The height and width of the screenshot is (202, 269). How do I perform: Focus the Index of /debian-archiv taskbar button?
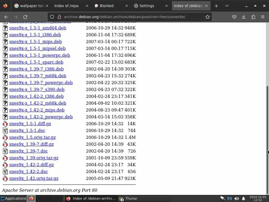click(91, 199)
